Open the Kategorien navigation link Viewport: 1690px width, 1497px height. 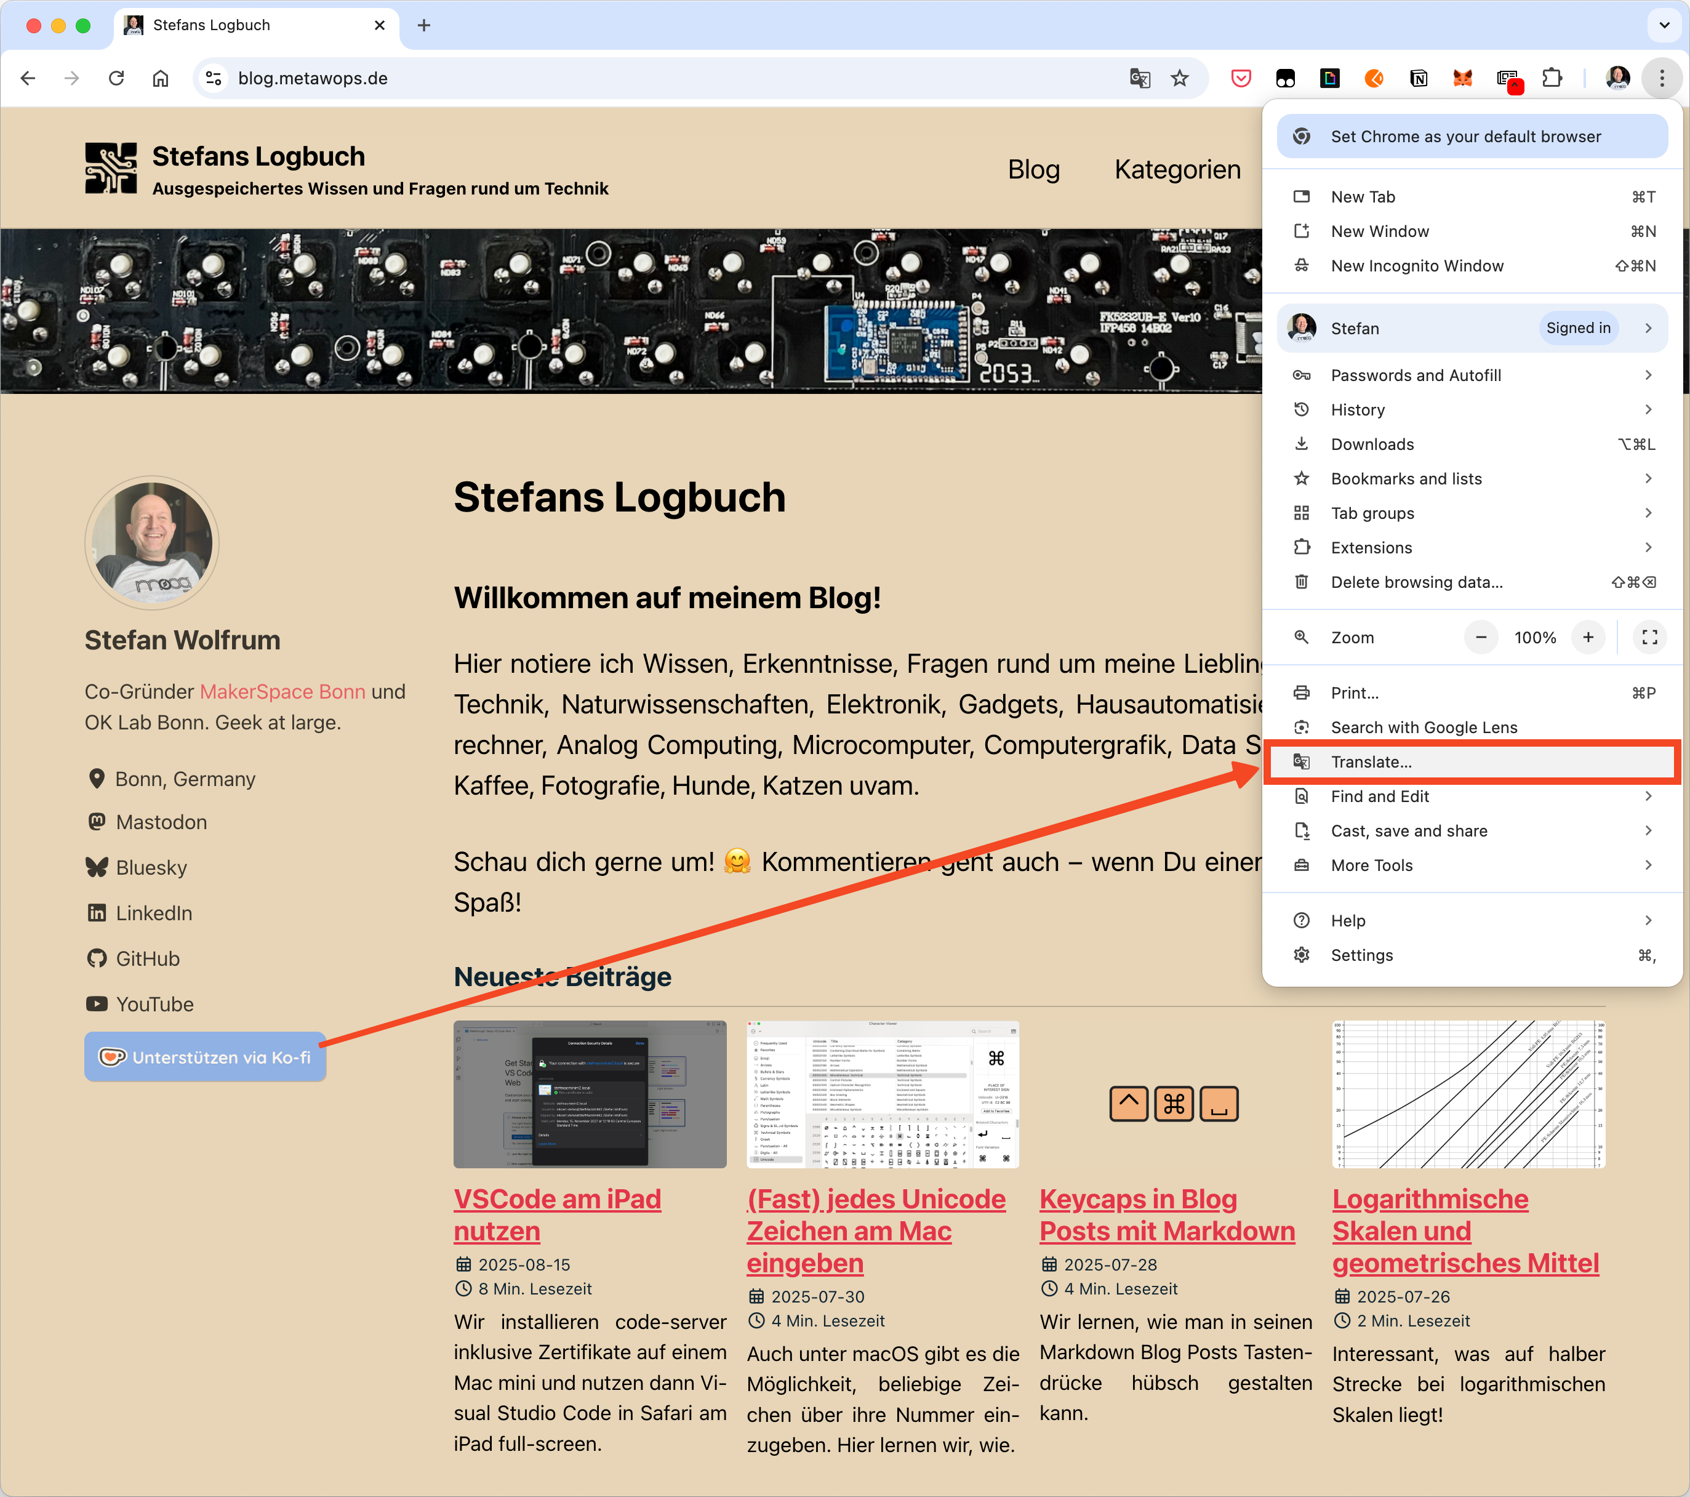(x=1177, y=169)
